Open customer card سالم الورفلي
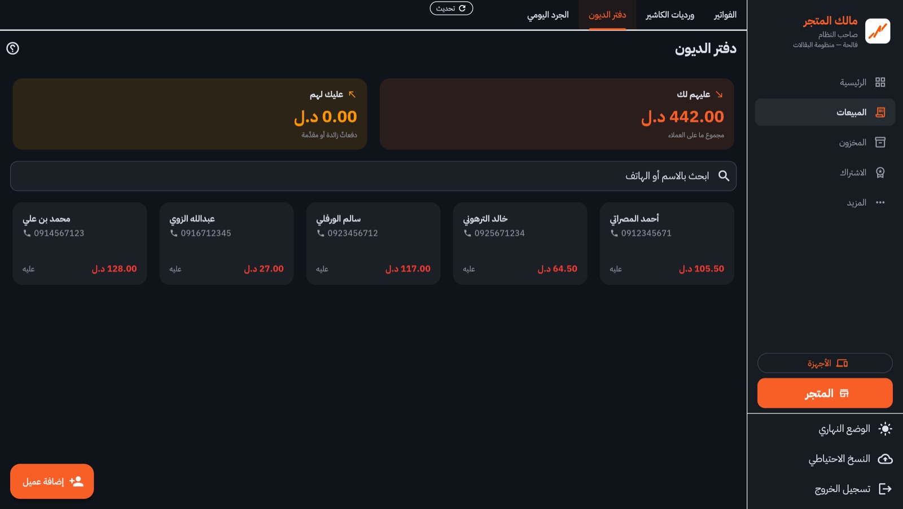 pos(374,244)
